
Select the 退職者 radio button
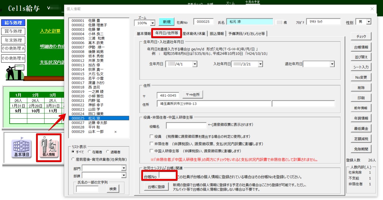108,152
